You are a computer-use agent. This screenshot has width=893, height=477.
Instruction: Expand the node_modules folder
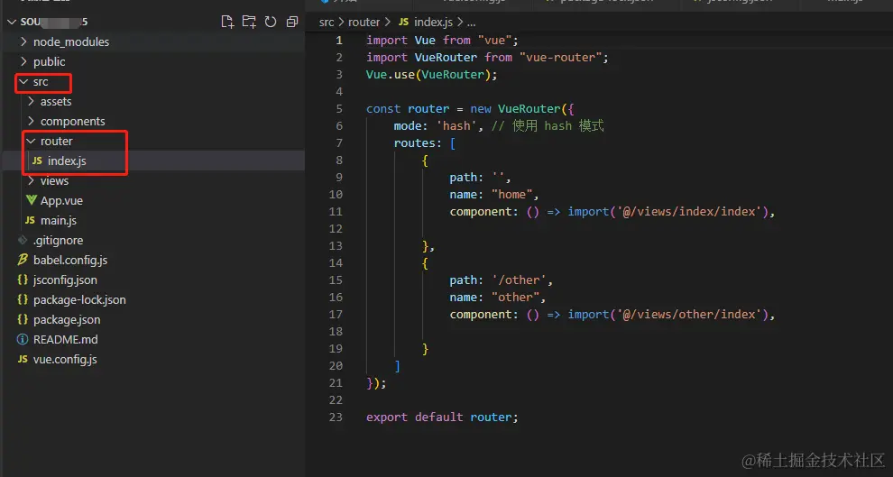23,41
